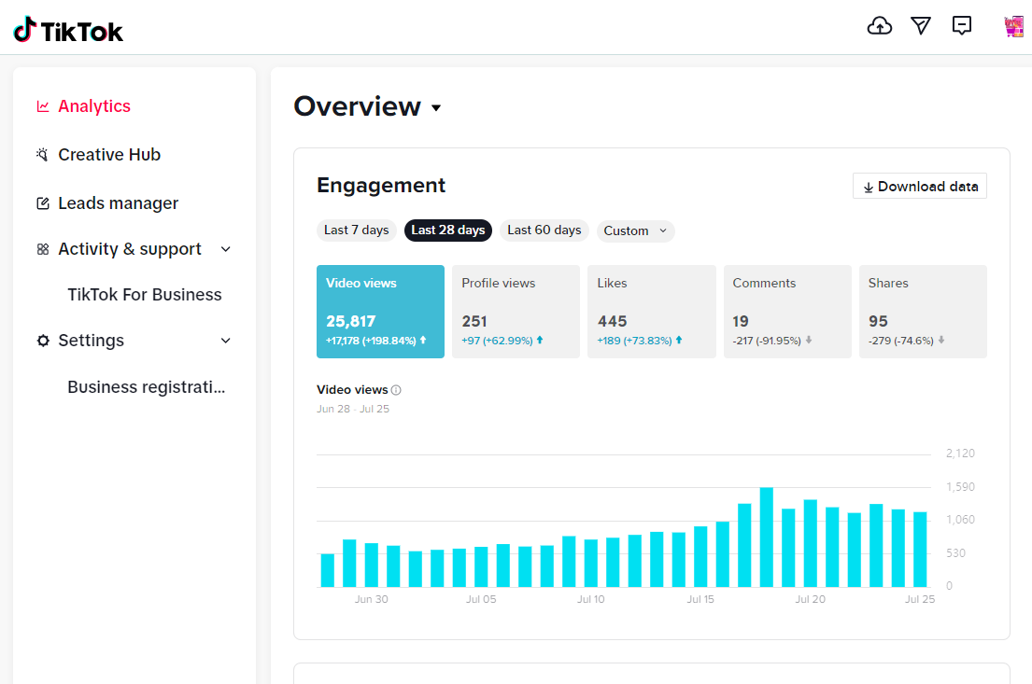Click the Jun 30 x-axis label
Image resolution: width=1032 pixels, height=684 pixels.
click(371, 599)
